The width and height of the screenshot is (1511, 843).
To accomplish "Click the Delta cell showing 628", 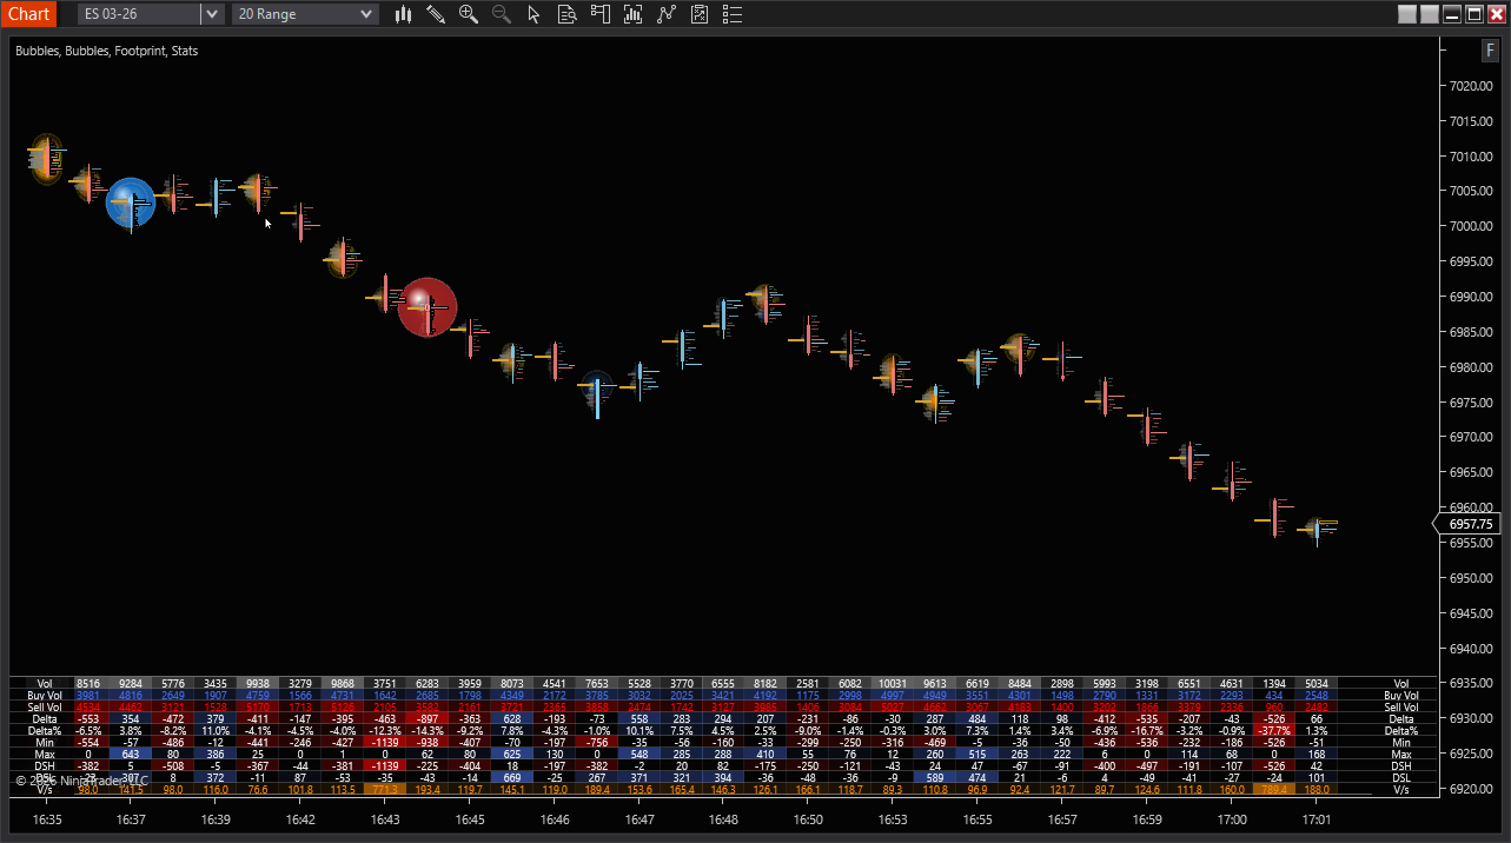I will 512,719.
